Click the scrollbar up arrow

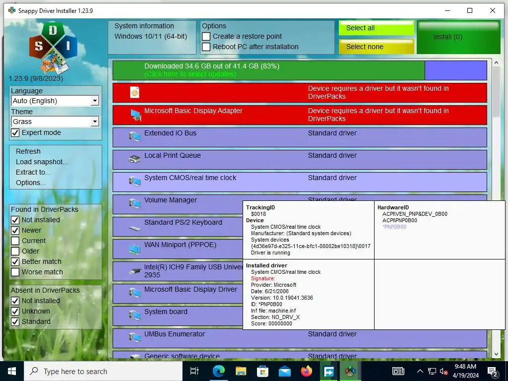(x=496, y=63)
